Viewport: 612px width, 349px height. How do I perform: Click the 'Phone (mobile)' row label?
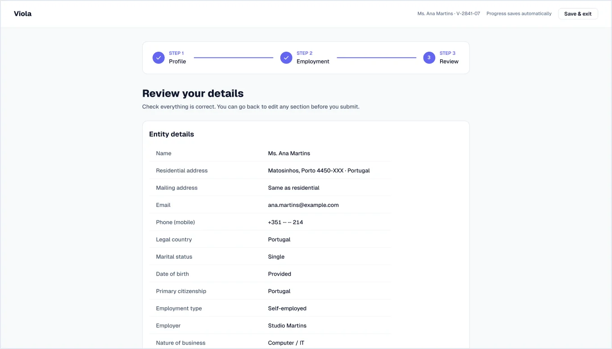(x=175, y=222)
